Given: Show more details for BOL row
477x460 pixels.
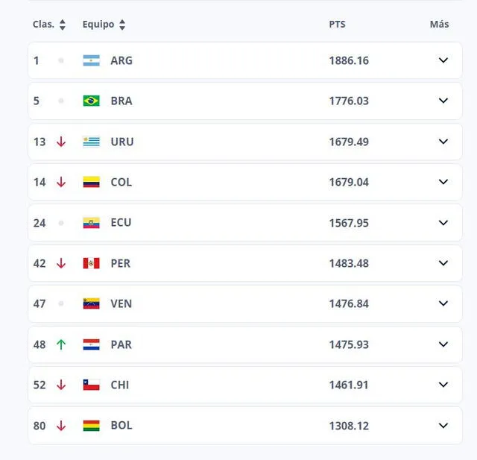Looking at the screenshot, I should tap(443, 426).
